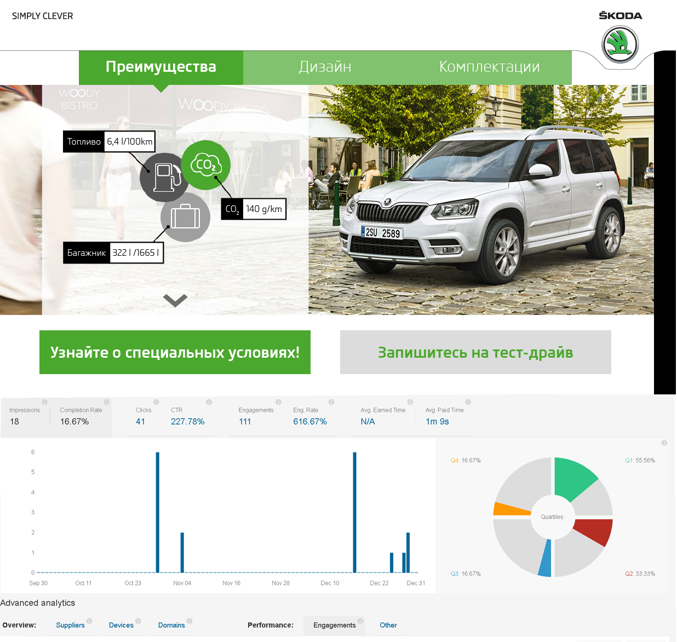The image size is (677, 642).
Task: Open the Domains overview link
Action: (x=171, y=626)
